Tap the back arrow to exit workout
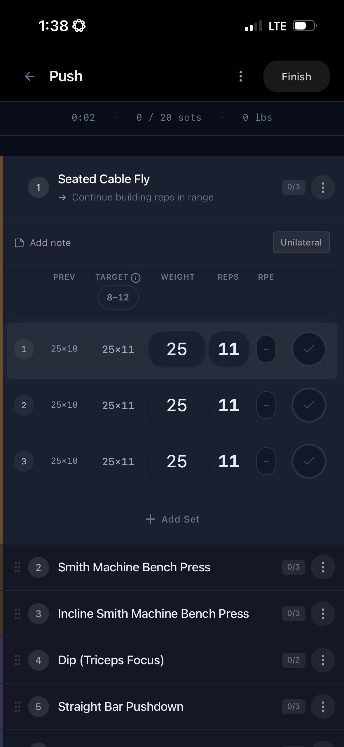This screenshot has height=747, width=344. pos(29,76)
